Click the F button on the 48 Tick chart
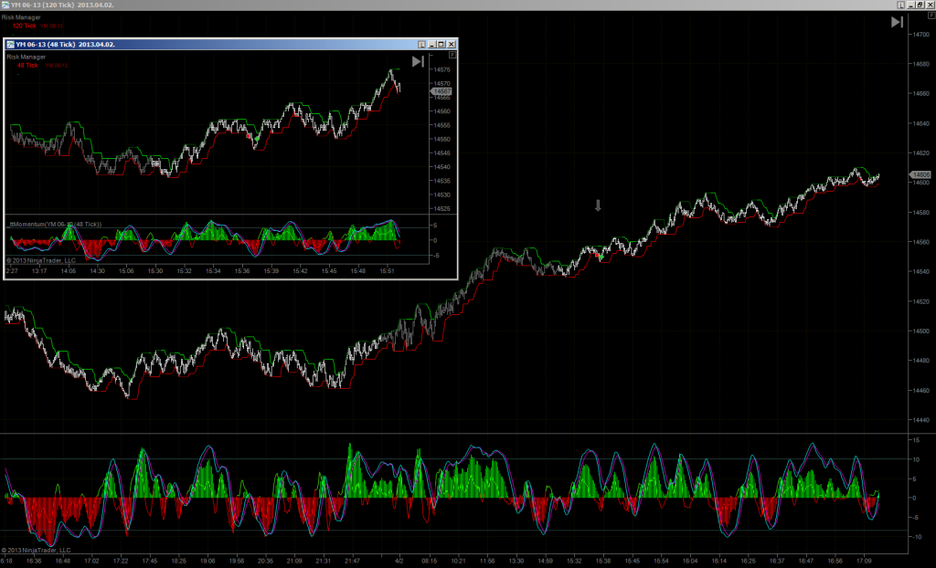Image resolution: width=936 pixels, height=568 pixels. 452,55
